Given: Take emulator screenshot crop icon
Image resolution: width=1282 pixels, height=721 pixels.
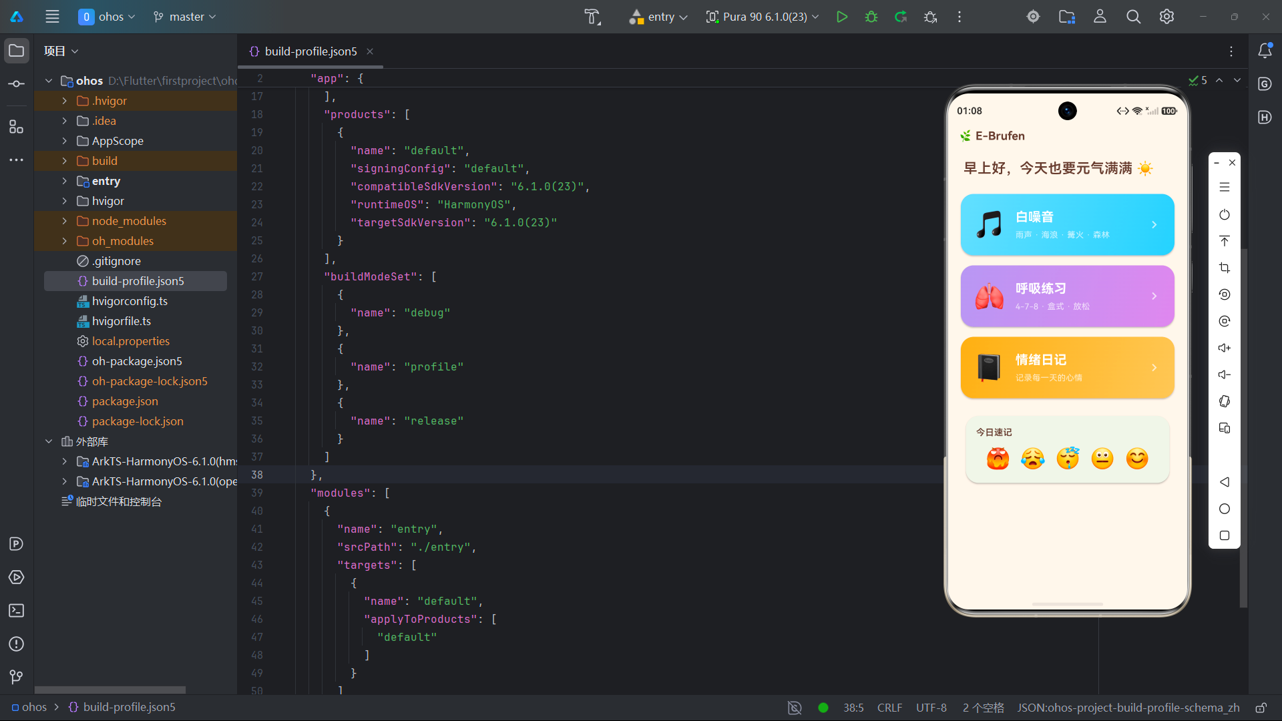Looking at the screenshot, I should tap(1224, 268).
